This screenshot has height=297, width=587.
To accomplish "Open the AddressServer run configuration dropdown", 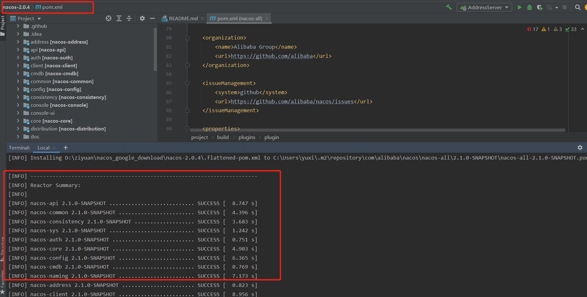I will tap(484, 7).
